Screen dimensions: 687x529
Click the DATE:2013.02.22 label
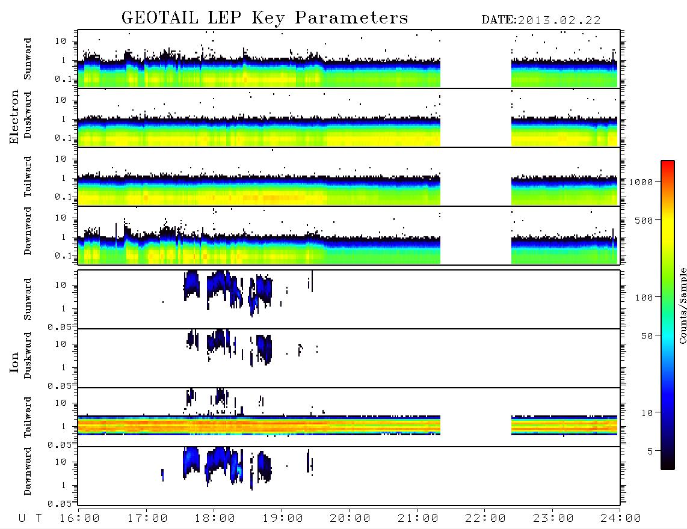point(541,20)
